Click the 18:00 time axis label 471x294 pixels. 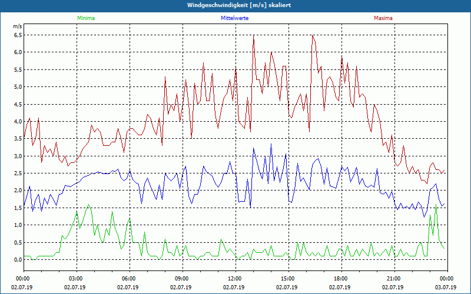(340, 279)
